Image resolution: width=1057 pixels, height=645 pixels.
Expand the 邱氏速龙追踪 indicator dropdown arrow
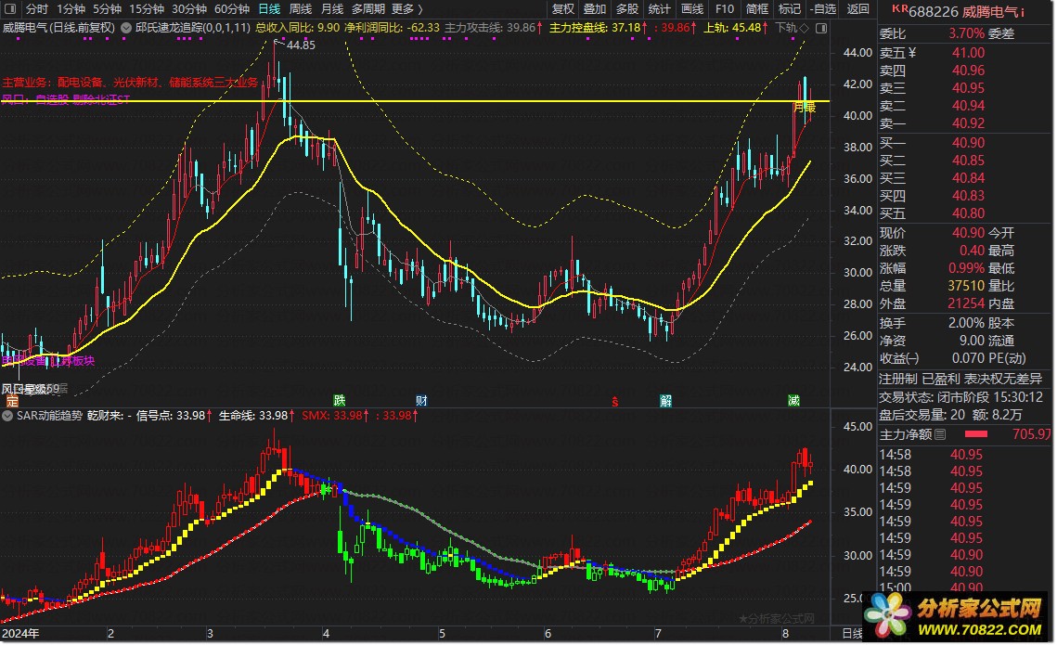[x=126, y=29]
